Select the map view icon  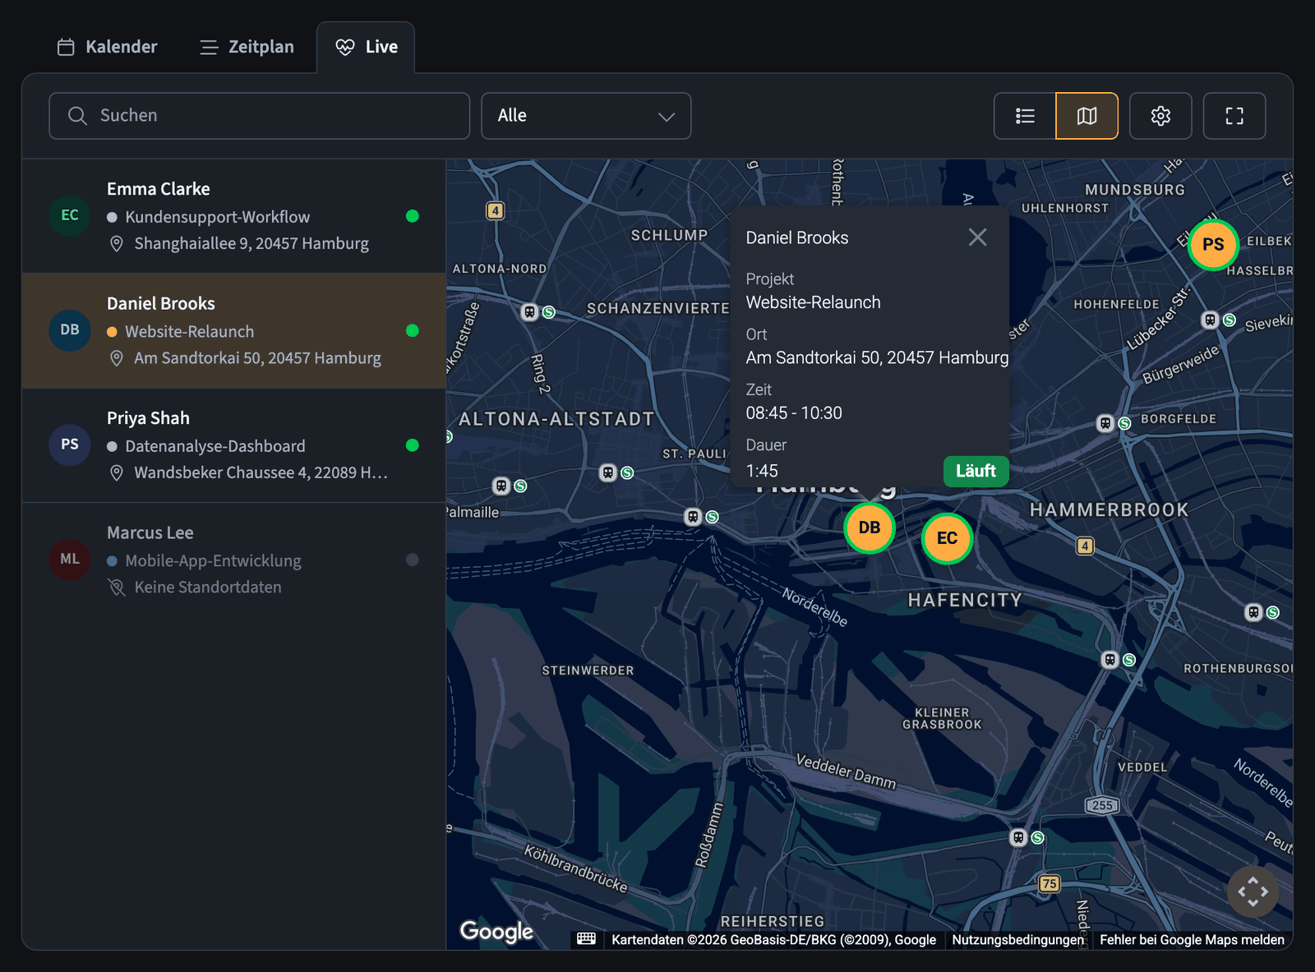(1087, 116)
